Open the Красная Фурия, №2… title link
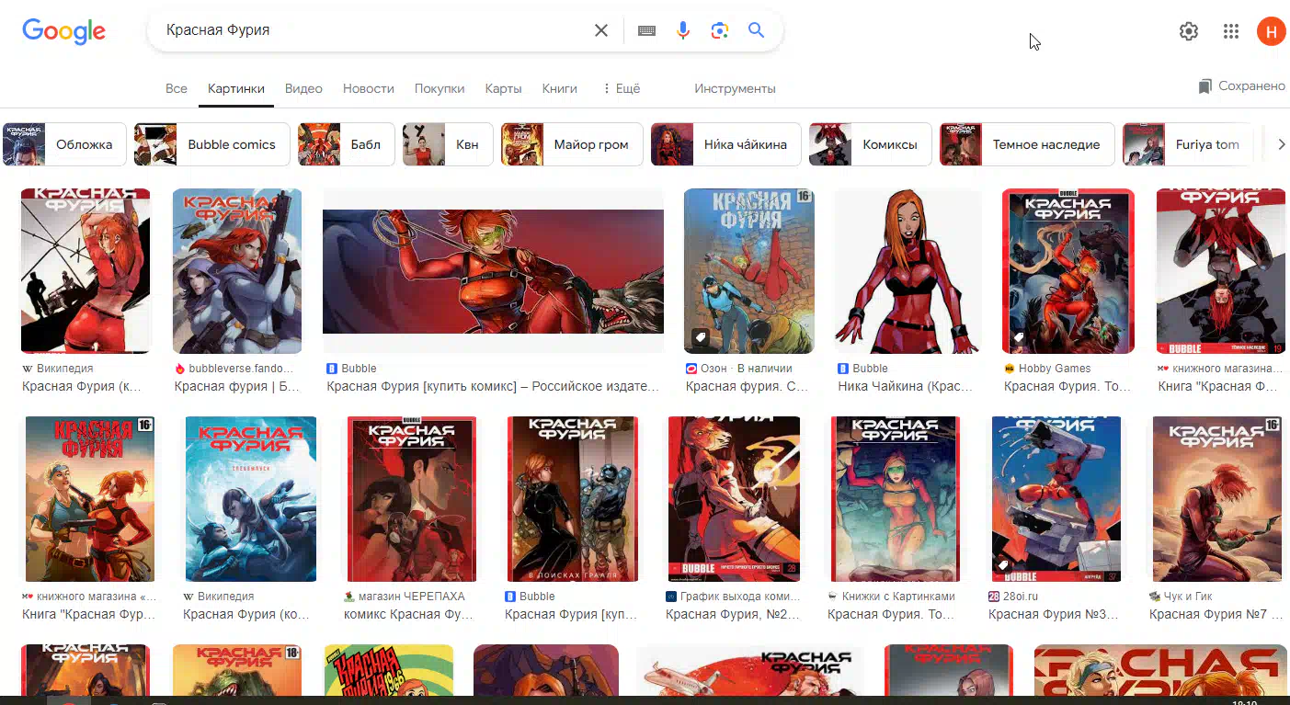The height and width of the screenshot is (705, 1290). [732, 615]
